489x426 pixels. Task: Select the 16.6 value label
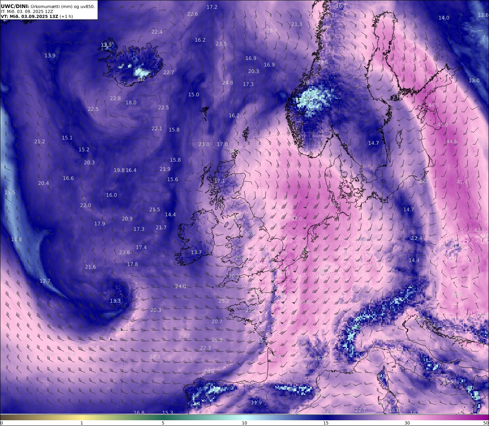pyautogui.click(x=68, y=178)
